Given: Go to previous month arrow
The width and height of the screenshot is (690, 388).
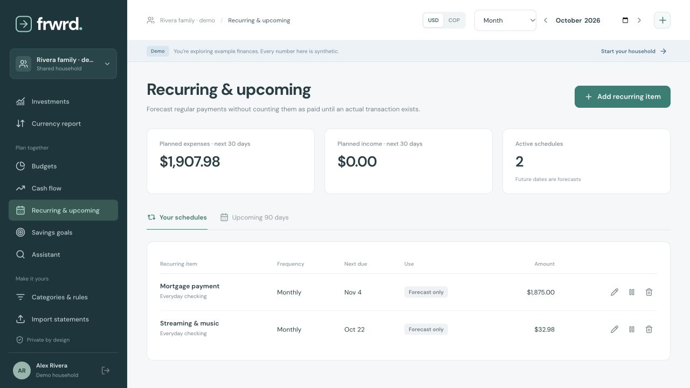Looking at the screenshot, I should 546,20.
